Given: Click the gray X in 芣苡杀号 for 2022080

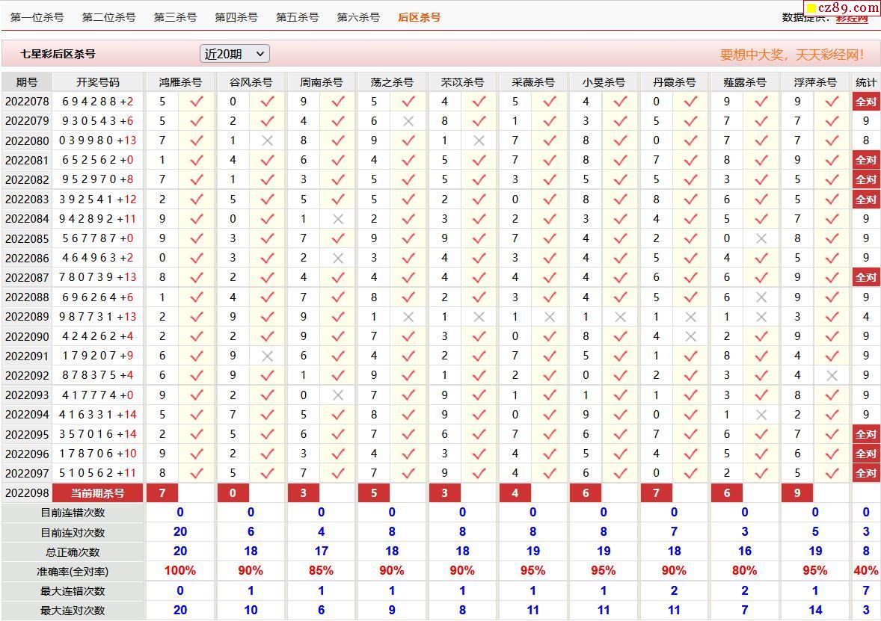Looking at the screenshot, I should (x=479, y=141).
